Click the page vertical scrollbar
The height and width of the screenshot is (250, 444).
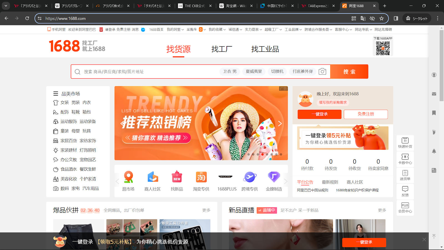tap(442, 66)
